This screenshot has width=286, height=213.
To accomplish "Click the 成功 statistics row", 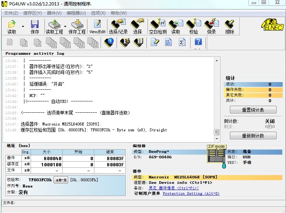I will 253,84.
